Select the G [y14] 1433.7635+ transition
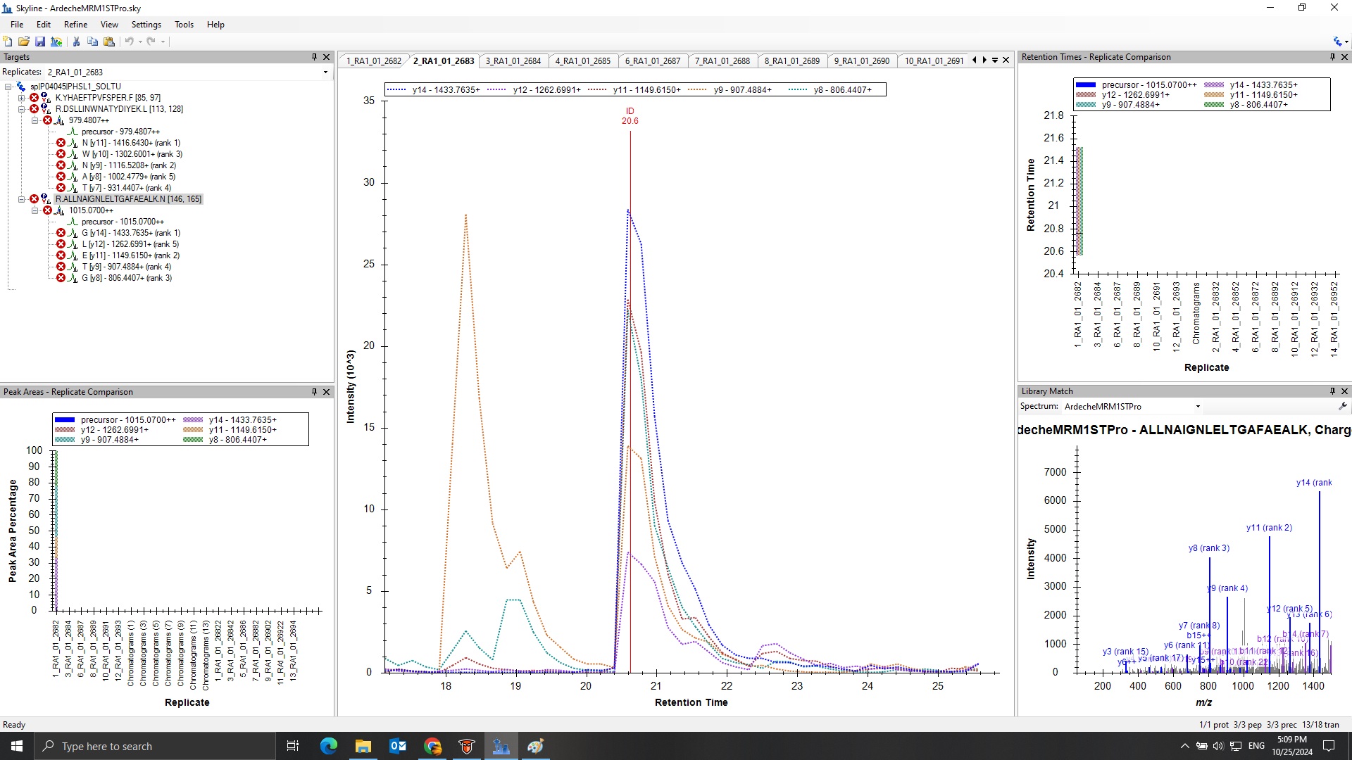1352x760 pixels. tap(130, 233)
